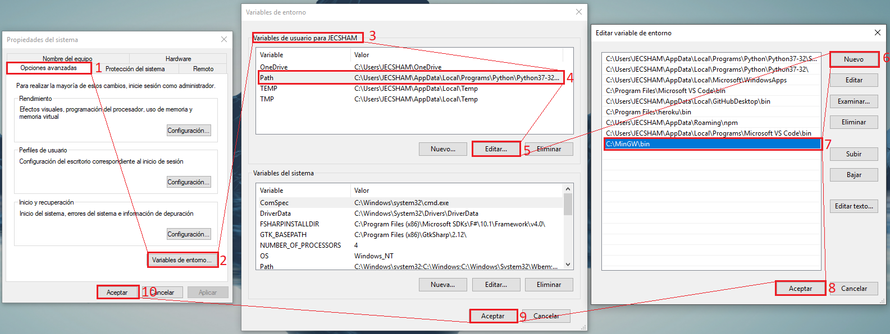
Task: Click Nuevo in Editar variable de entorno
Action: pos(854,59)
